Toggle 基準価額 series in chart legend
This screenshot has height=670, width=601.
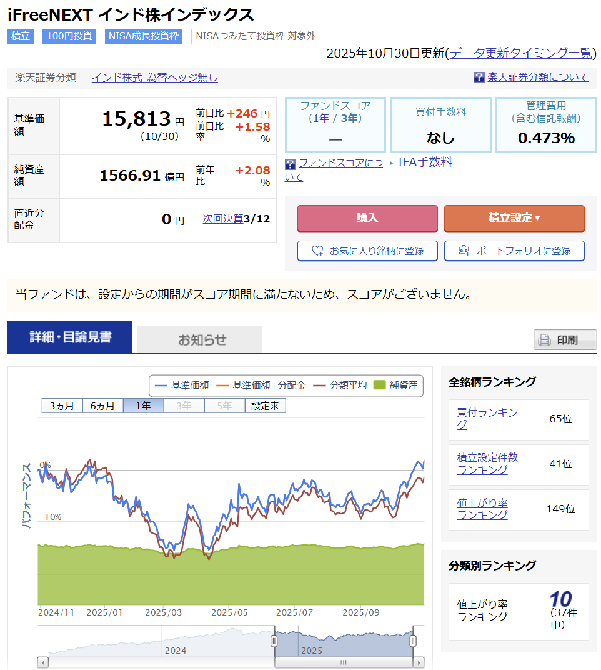pyautogui.click(x=182, y=386)
